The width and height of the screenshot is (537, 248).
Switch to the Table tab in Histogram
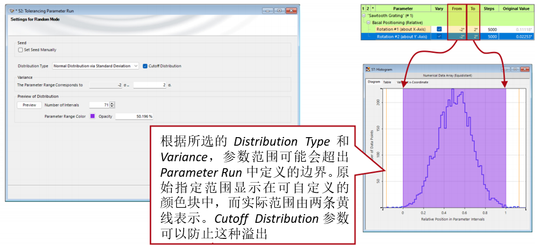(x=387, y=82)
